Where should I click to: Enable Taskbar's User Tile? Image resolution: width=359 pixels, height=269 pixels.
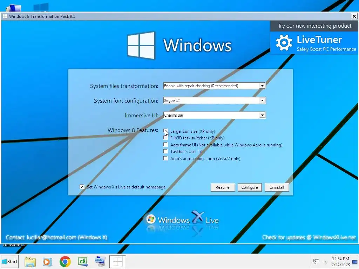(165, 151)
